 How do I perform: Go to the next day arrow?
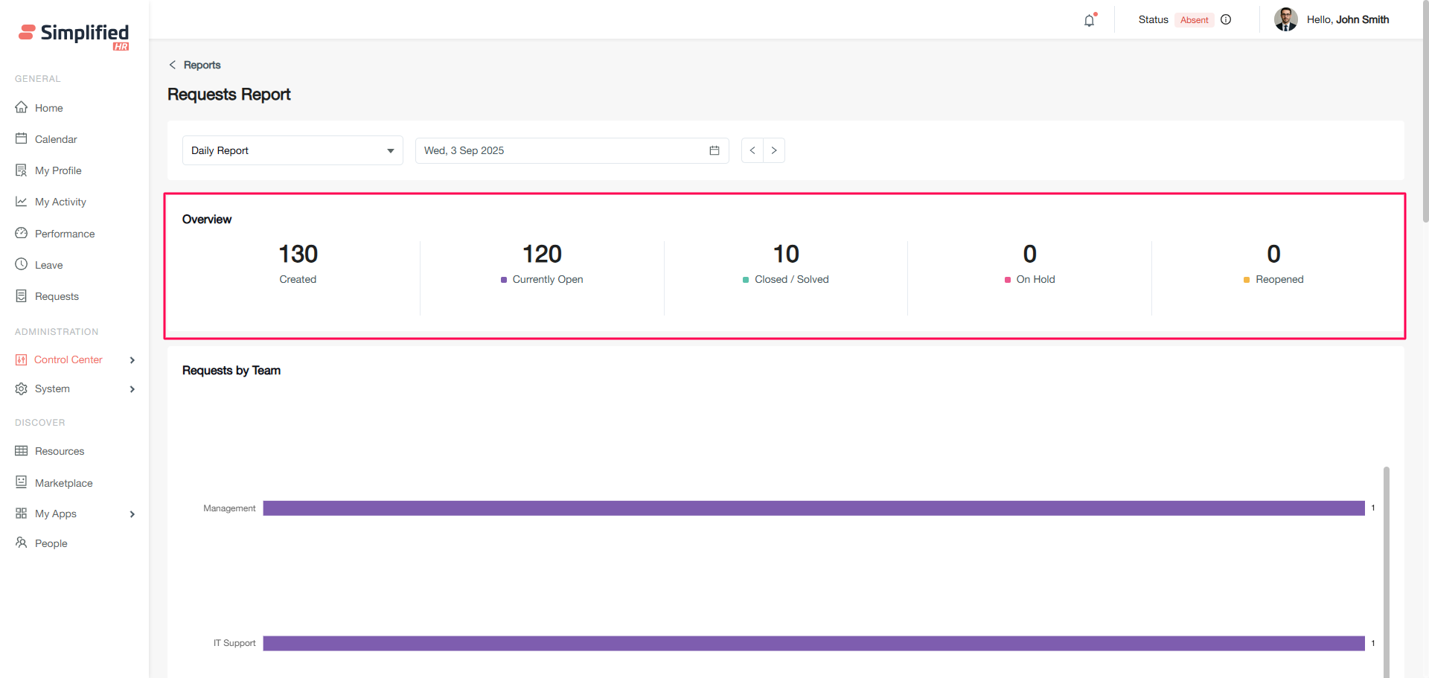tap(774, 150)
